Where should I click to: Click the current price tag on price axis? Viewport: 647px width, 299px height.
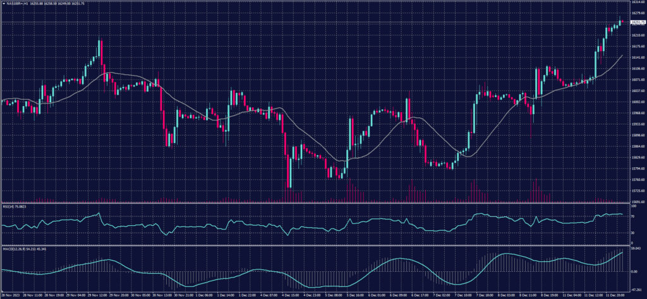click(637, 23)
